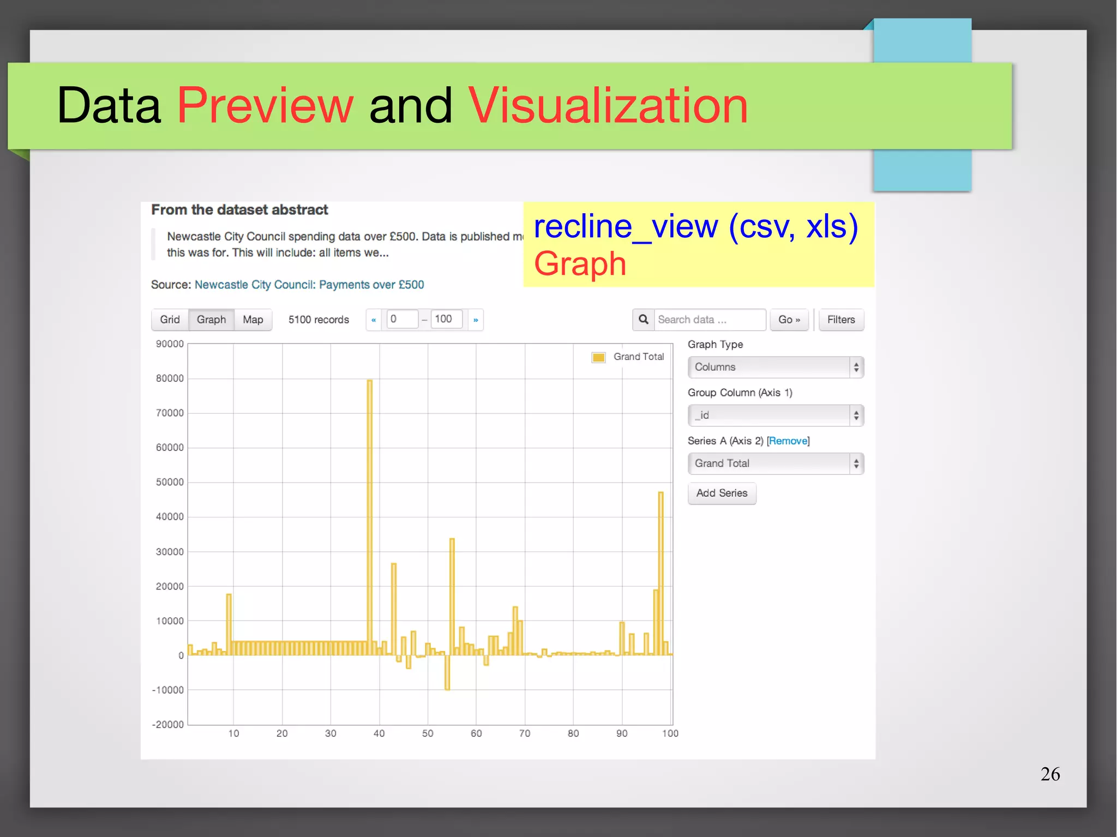Click the Grand Total legend color swatch
This screenshot has height=837, width=1117.
pos(598,357)
